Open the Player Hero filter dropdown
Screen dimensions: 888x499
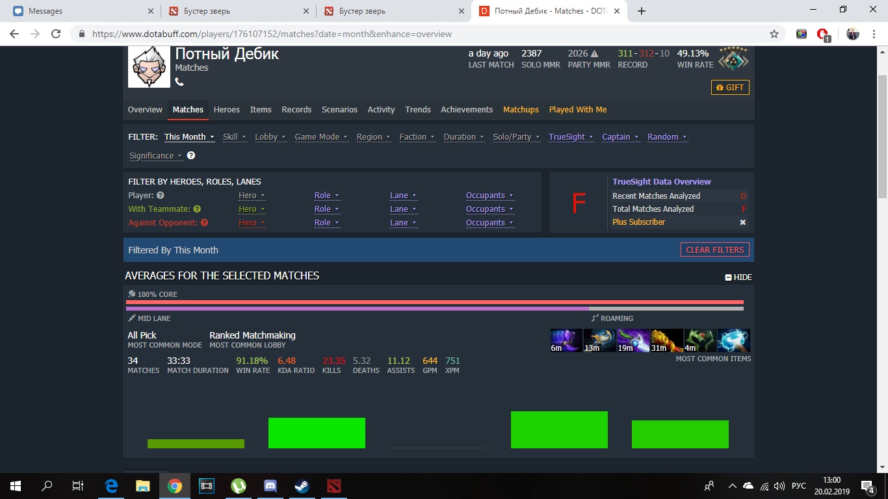pos(252,196)
